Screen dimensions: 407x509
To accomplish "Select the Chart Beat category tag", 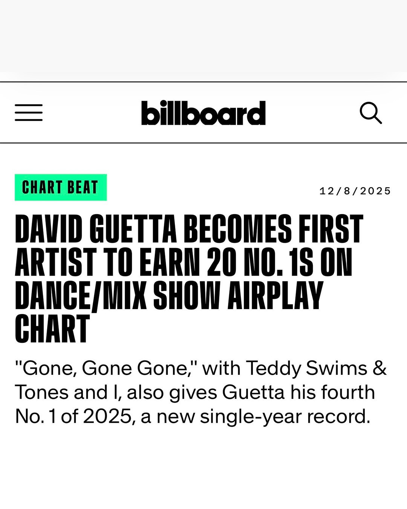I will tap(61, 187).
